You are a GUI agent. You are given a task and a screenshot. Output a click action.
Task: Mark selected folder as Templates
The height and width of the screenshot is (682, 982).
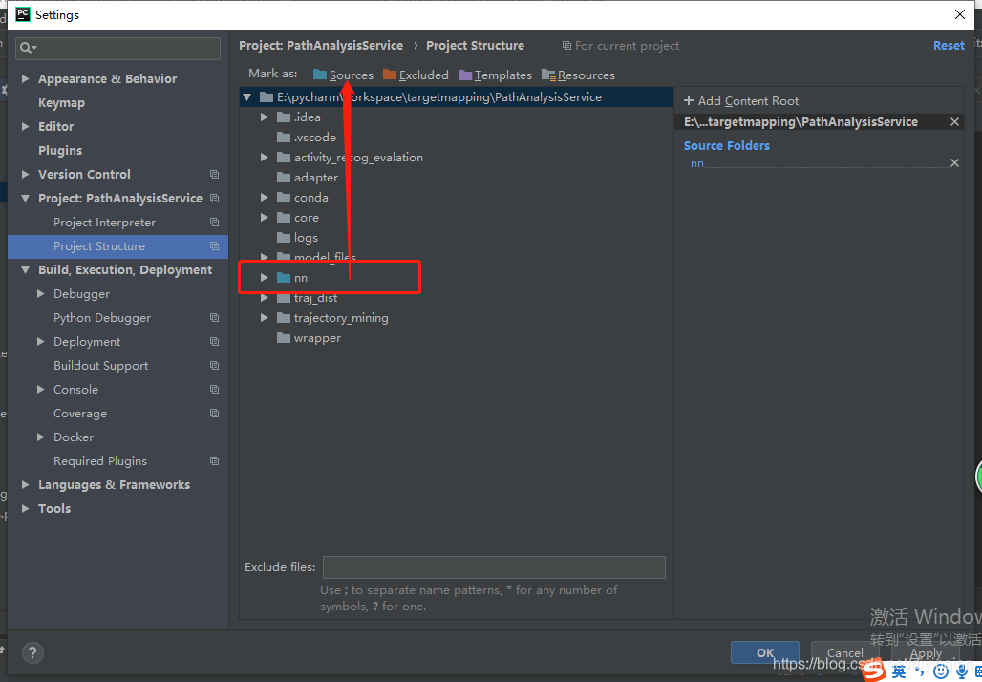pyautogui.click(x=495, y=75)
